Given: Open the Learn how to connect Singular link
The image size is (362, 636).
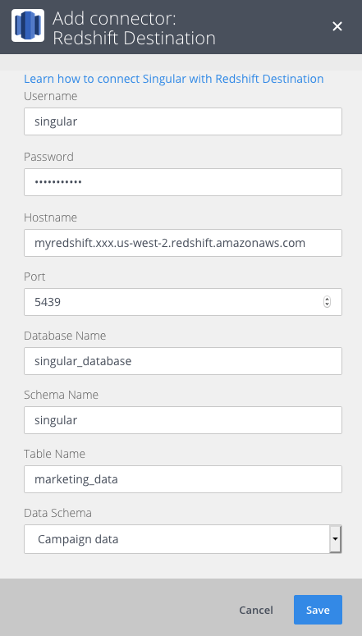Looking at the screenshot, I should (174, 78).
